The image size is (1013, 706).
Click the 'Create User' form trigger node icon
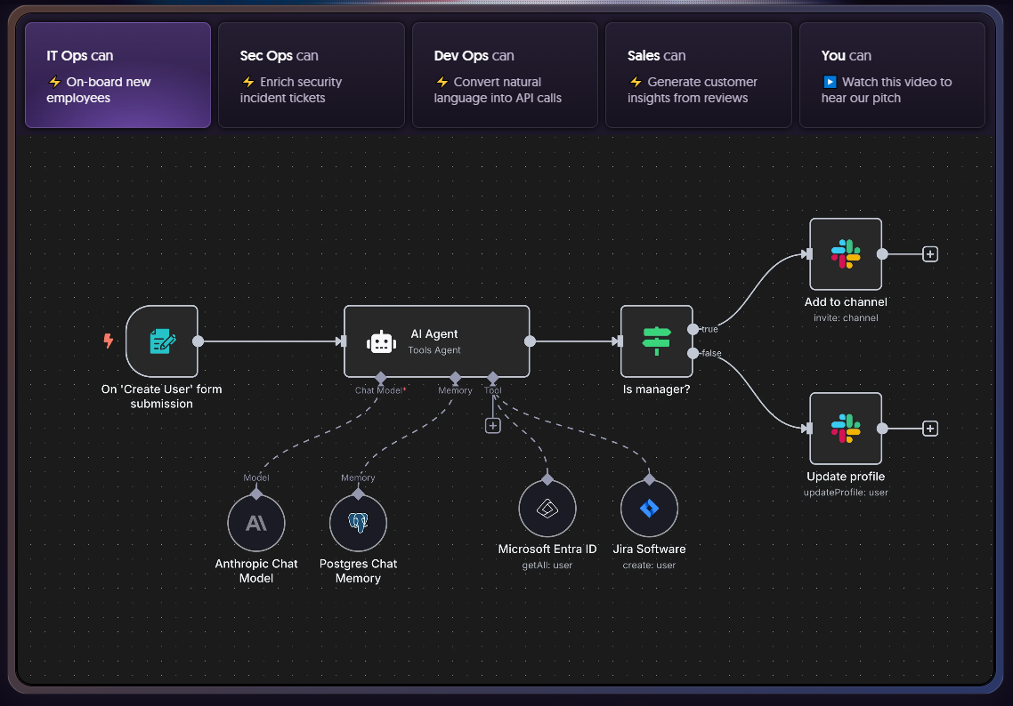162,341
